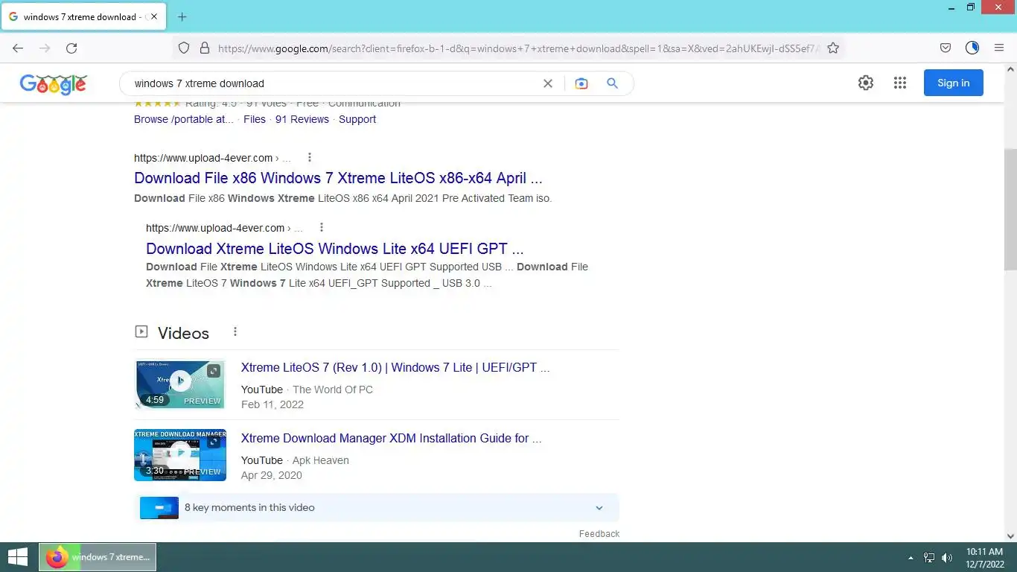Click the Feedback link
This screenshot has width=1017, height=572.
(599, 533)
